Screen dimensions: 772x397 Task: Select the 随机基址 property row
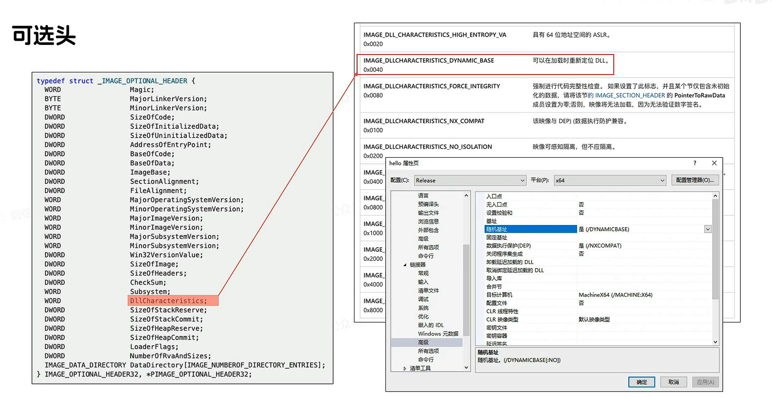tap(497, 229)
